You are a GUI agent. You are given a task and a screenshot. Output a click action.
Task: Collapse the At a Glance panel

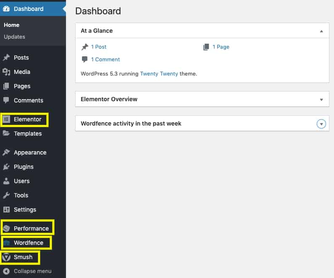pyautogui.click(x=321, y=31)
